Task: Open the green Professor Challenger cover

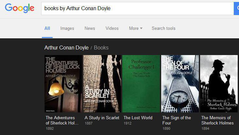Action: tap(141, 84)
